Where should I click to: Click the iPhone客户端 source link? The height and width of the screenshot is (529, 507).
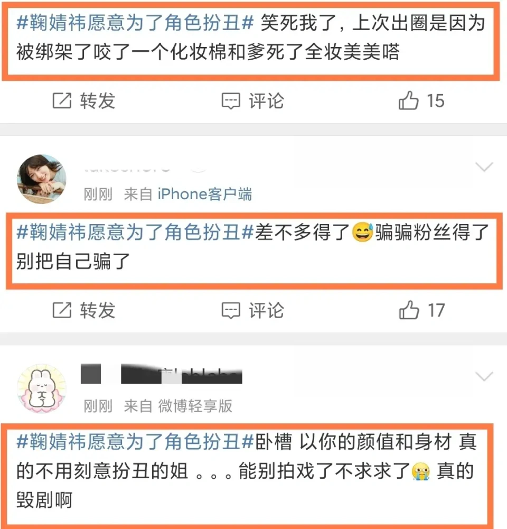click(x=204, y=194)
